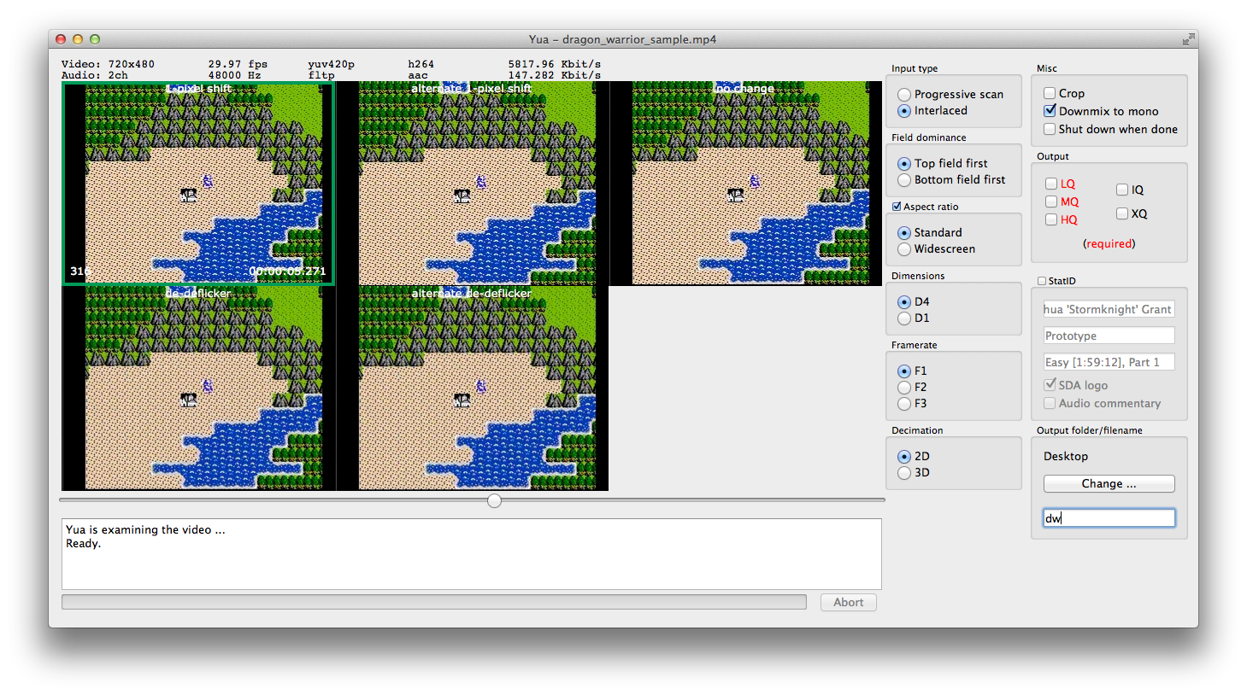1247x695 pixels.
Task: Click the video seek slider handle
Action: point(494,500)
